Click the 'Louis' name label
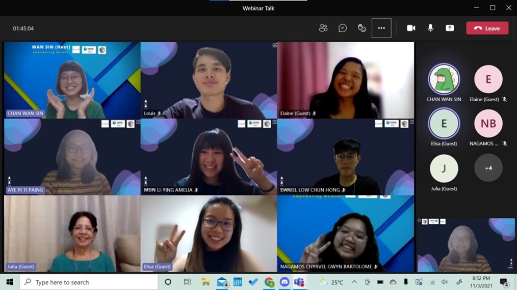This screenshot has width=517, height=290. (x=149, y=113)
